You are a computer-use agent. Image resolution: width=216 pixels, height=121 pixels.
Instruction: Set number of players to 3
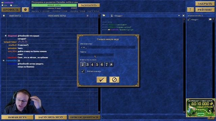87,65
